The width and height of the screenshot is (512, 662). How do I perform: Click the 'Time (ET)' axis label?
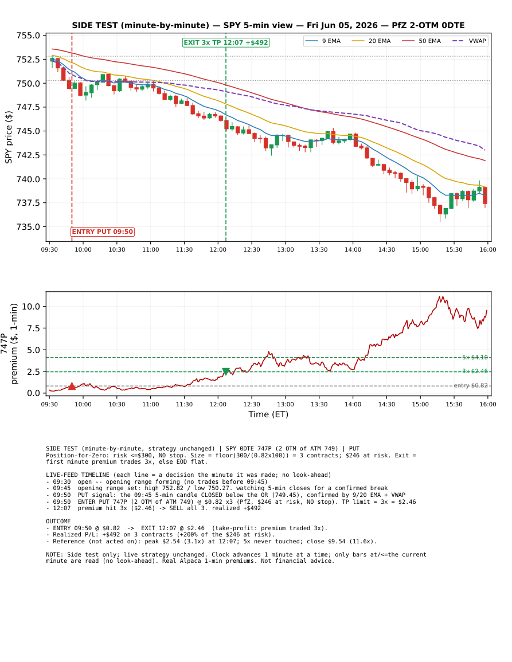tap(268, 414)
